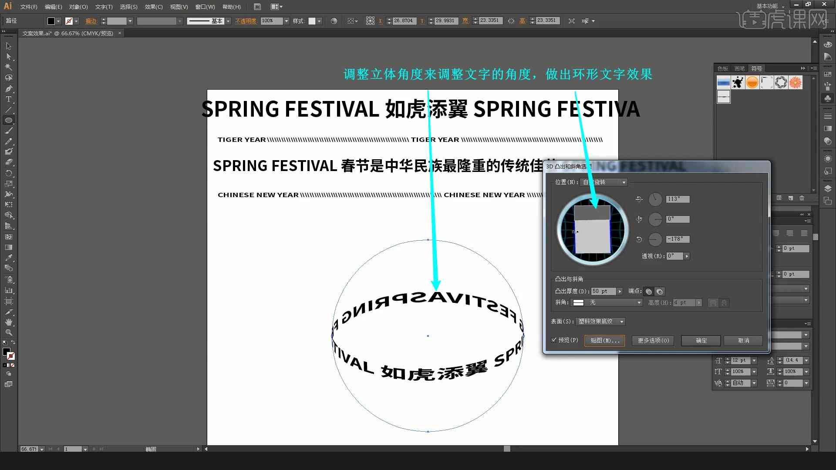
Task: Expand 位置(N) dropdown menu
Action: coord(623,182)
